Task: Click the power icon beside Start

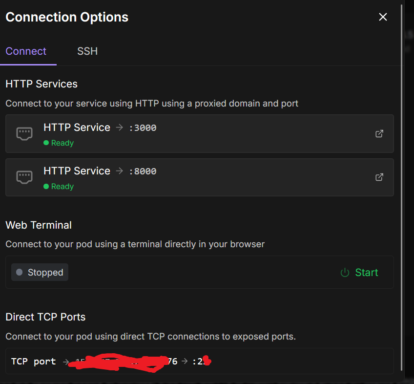Action: [345, 273]
